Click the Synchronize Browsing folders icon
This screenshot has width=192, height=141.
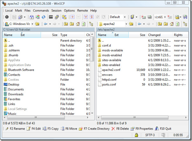(64, 17)
